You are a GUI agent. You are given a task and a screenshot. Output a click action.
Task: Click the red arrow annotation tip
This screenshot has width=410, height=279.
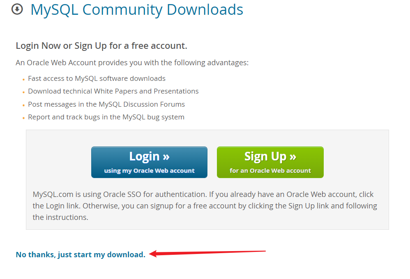tap(150, 254)
